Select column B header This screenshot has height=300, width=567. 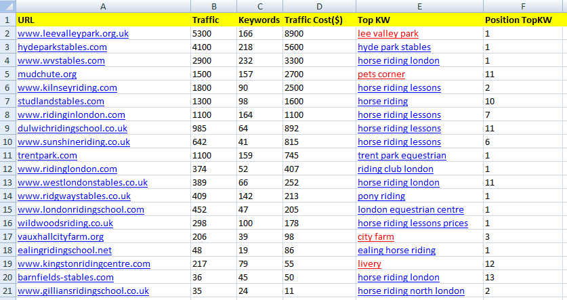[x=213, y=6]
